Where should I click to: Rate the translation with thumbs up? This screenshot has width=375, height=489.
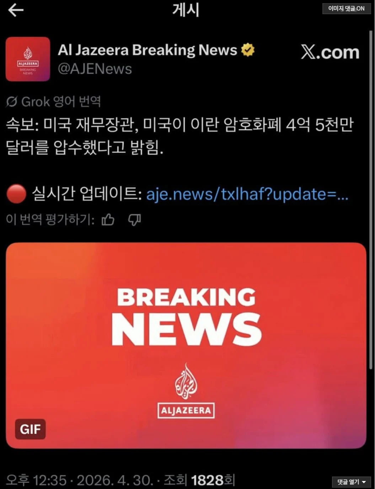click(x=108, y=220)
